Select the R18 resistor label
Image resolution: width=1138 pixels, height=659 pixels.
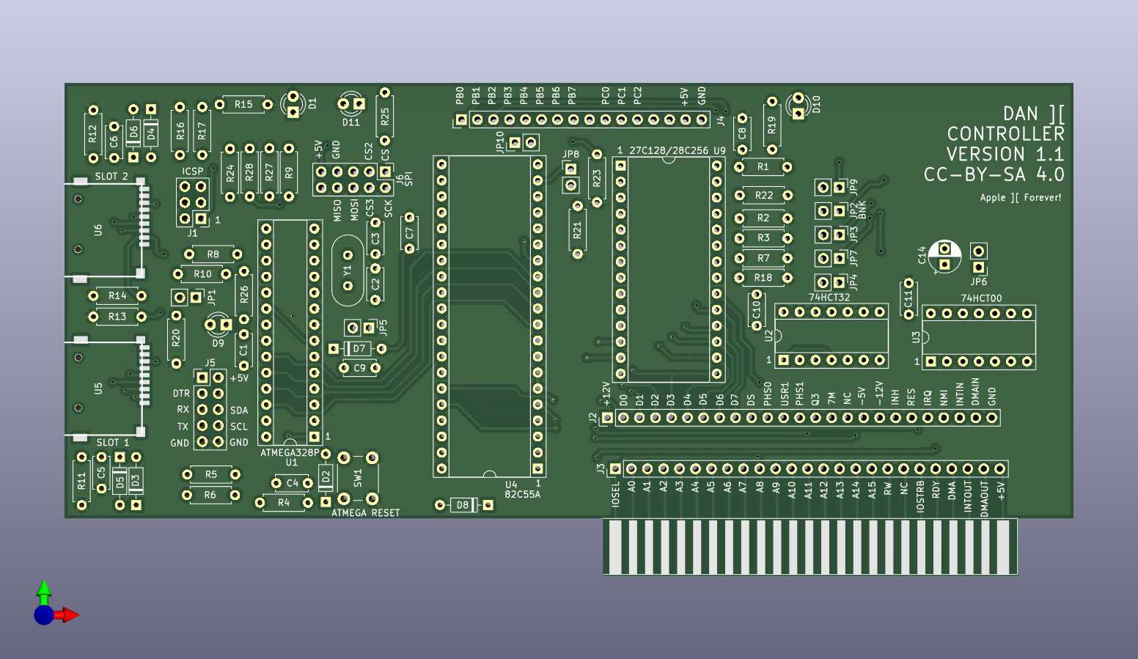763,278
